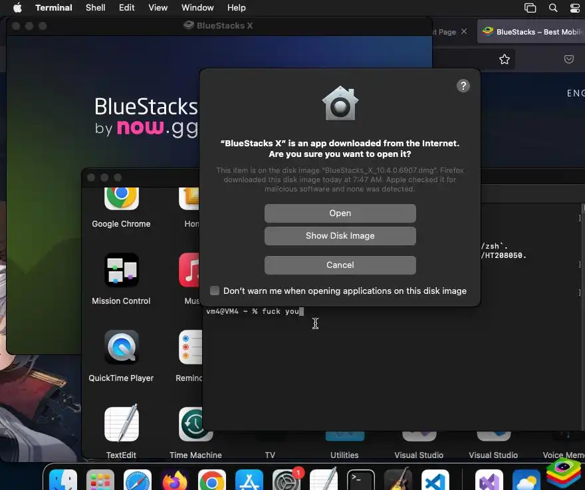
Task: Open the Terminal menu in the menu bar
Action: click(x=54, y=7)
